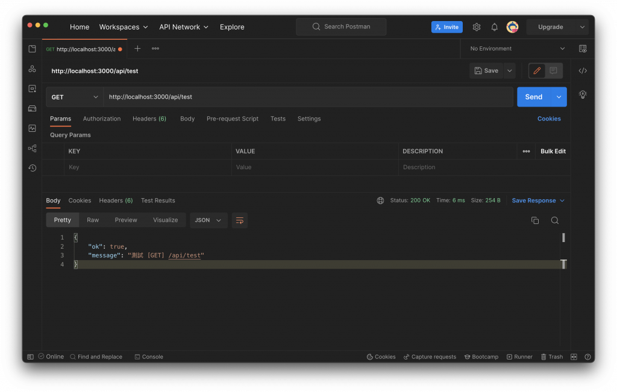Change the JSON response format dropdown
The image size is (617, 392).
tap(208, 220)
